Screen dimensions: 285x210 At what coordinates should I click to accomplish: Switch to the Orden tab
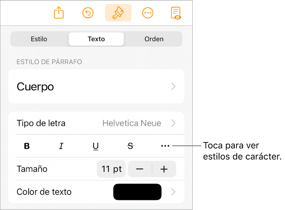[154, 39]
